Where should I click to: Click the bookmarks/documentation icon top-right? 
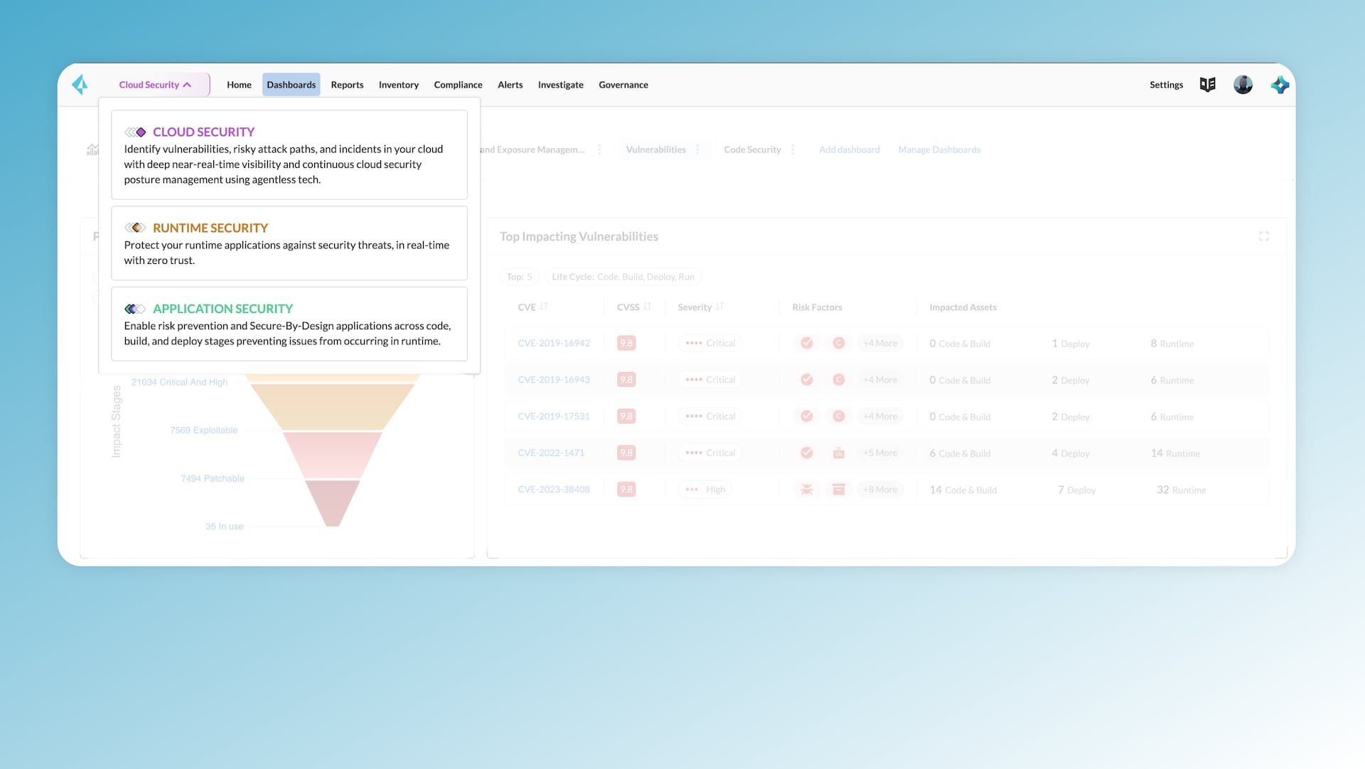(1207, 85)
